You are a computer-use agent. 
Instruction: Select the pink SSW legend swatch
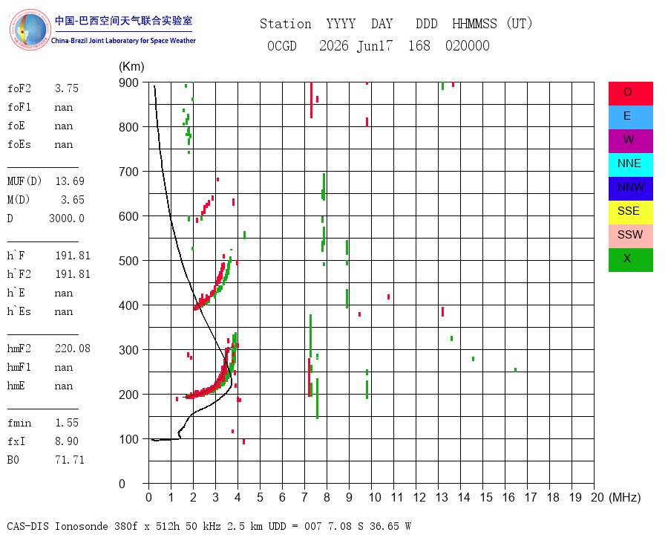tap(630, 236)
